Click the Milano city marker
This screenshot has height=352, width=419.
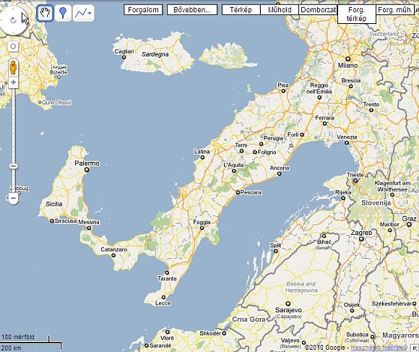[x=347, y=59]
